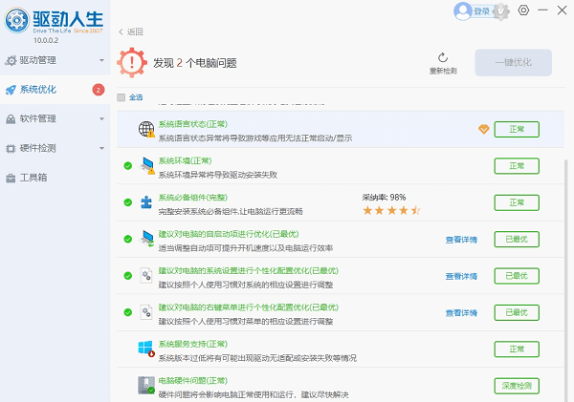Click the computer icon for 系统环境
Screen dimensions: 574x402
(x=147, y=165)
